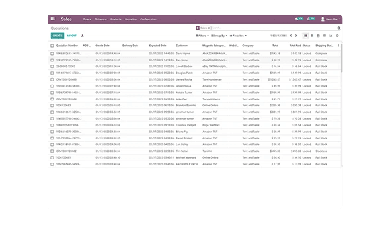Select the Daniel Driskell quotation checkbox
The height and width of the screenshot is (238, 390).
pos(52,138)
